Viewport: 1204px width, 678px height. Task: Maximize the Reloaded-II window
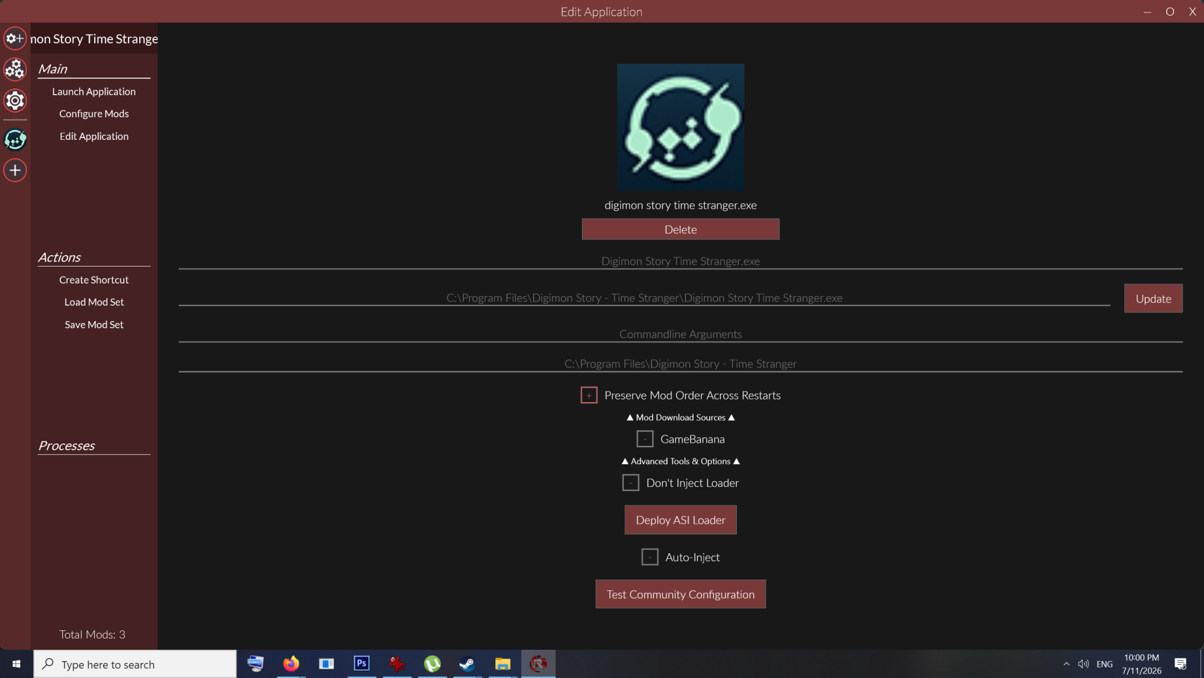point(1170,12)
